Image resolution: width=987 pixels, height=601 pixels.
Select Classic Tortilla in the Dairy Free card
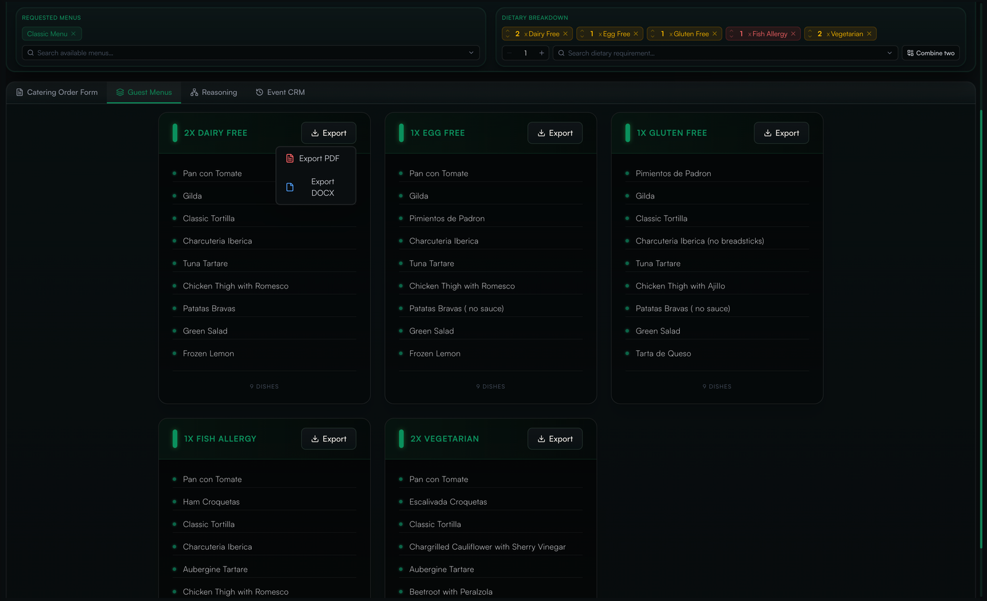click(x=209, y=218)
